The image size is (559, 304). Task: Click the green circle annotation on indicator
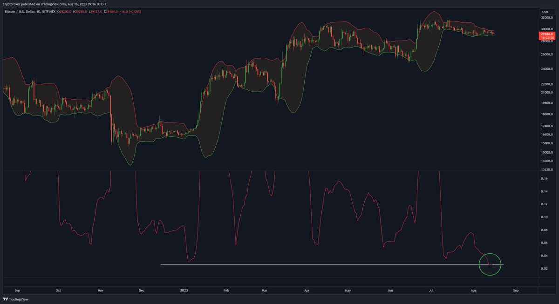[489, 264]
